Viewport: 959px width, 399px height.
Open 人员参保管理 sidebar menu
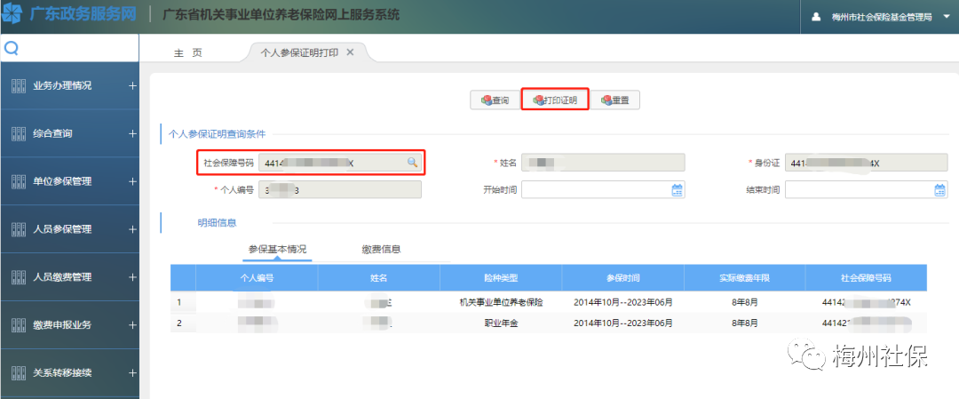[x=69, y=229]
